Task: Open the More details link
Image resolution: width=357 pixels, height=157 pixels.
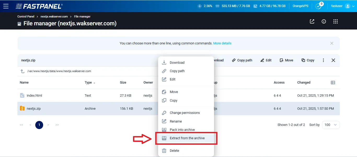Action: click(x=222, y=43)
